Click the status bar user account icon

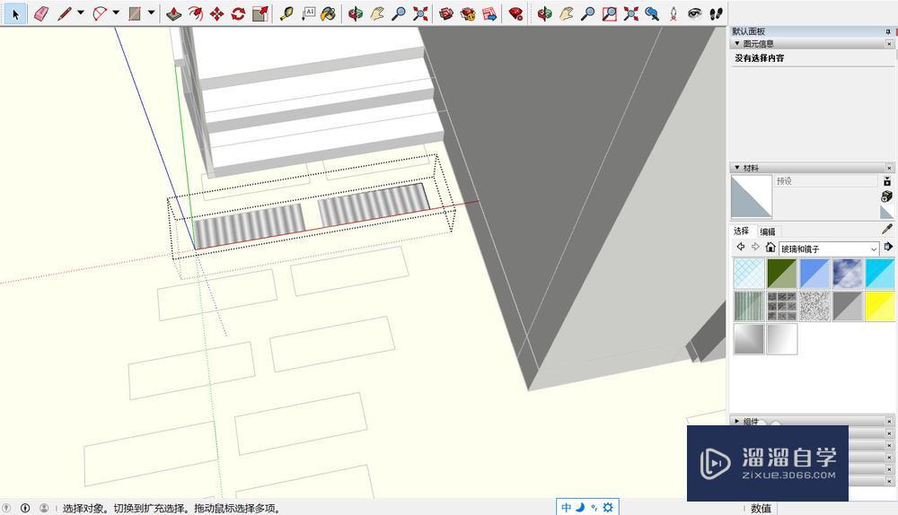click(x=44, y=508)
